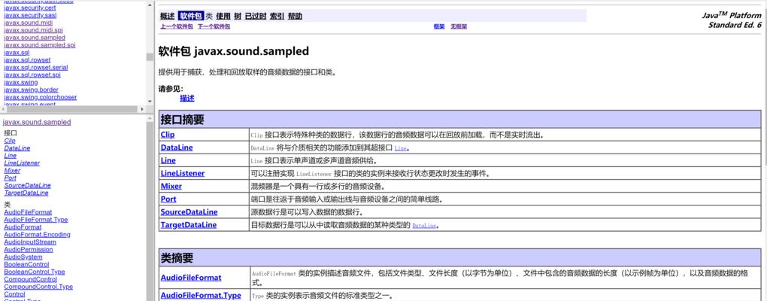Viewport: 767px width, 301px height.
Task: Select javax.security.sasl in the package list
Action: [x=30, y=15]
